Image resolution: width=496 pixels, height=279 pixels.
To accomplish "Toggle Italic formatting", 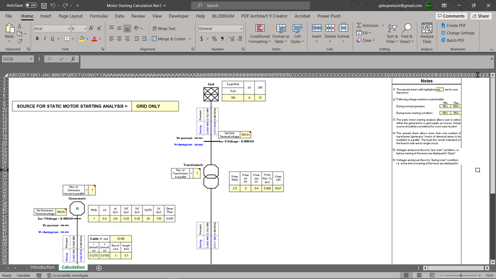I will tap(45, 39).
